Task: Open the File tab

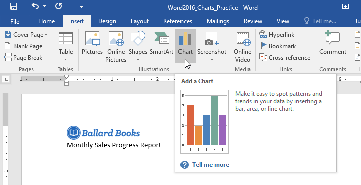Action: (x=15, y=21)
